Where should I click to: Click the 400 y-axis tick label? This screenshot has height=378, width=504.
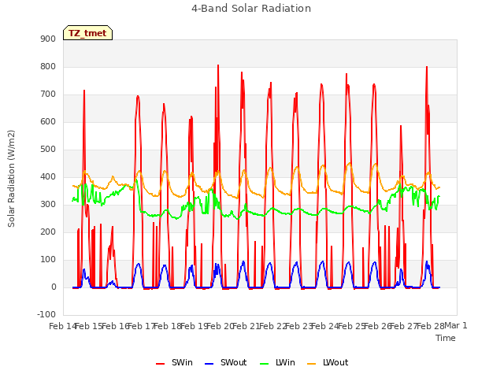click(48, 176)
